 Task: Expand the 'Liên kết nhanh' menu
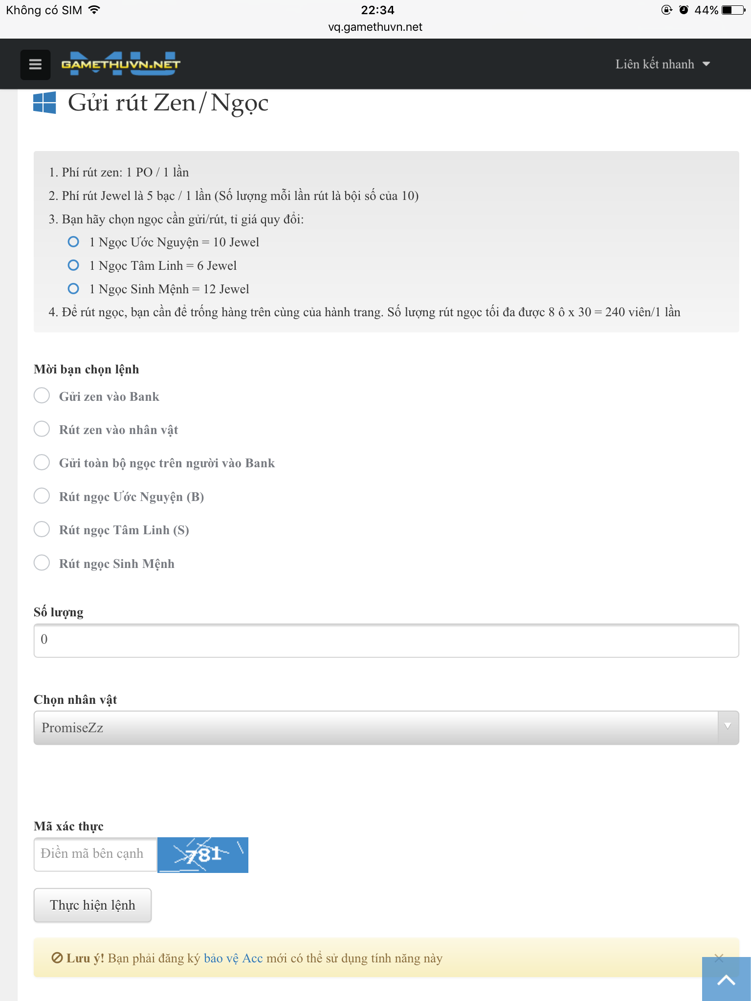pos(662,64)
